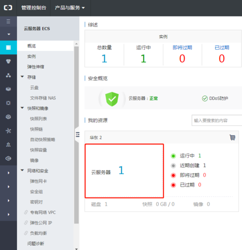Image resolution: width=242 pixels, height=250 pixels.
Task: Click the rail icon just below the highlighted ECS icon
Action: tap(8, 61)
